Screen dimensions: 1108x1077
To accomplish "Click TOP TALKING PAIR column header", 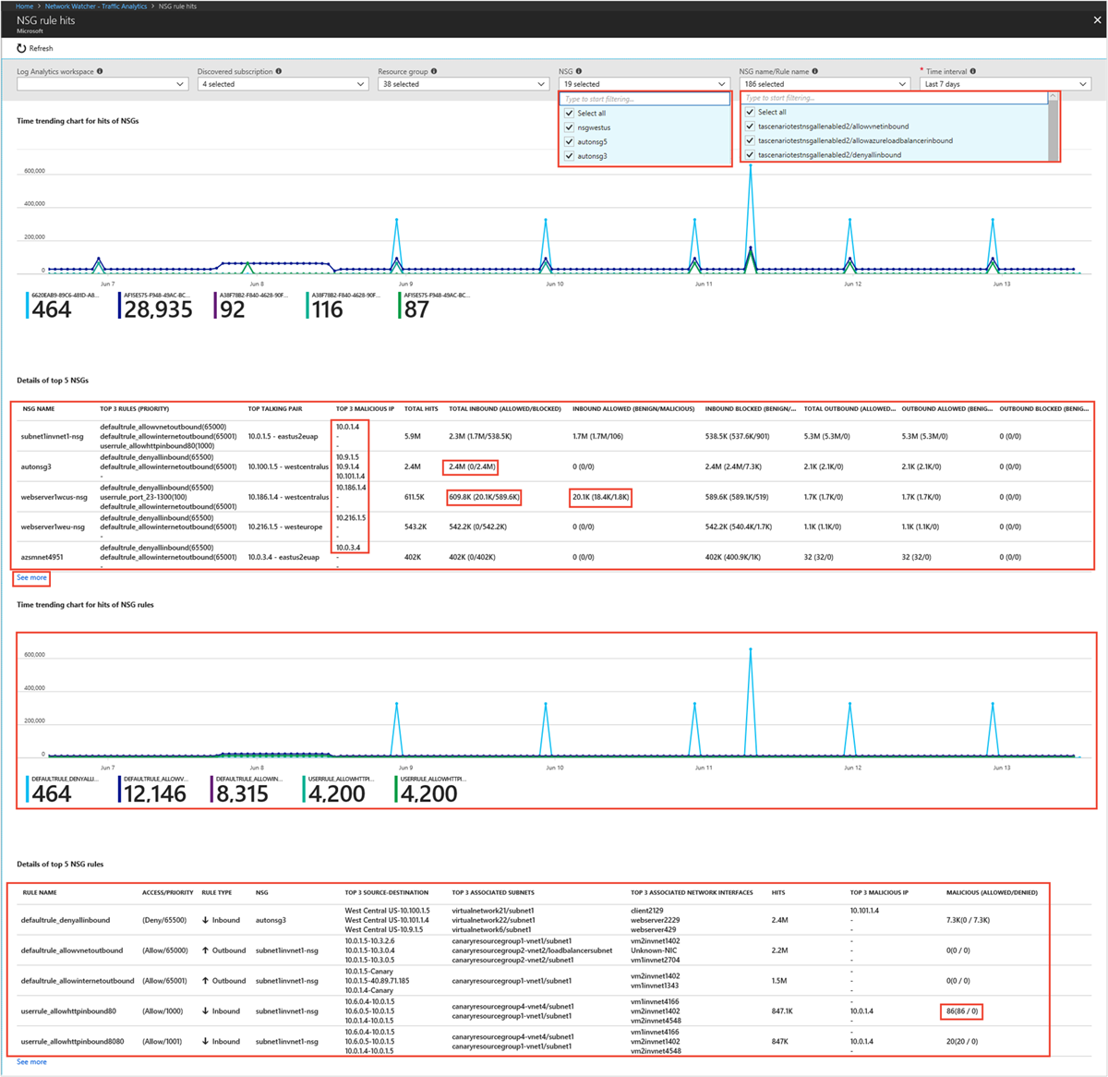I will coord(275,409).
